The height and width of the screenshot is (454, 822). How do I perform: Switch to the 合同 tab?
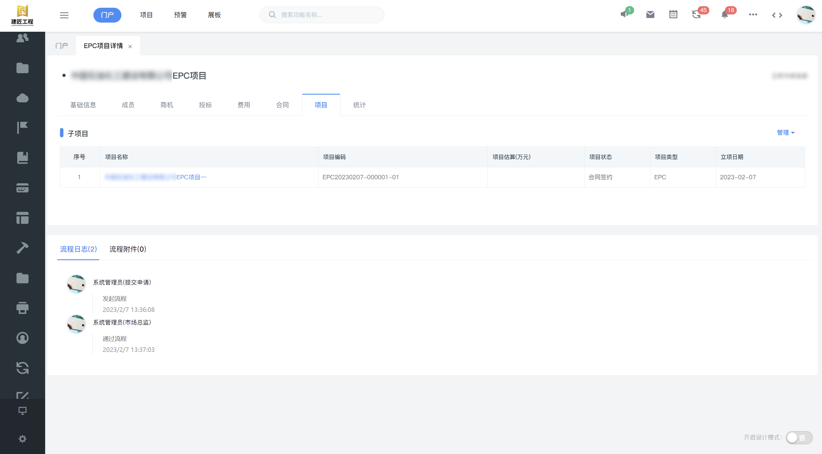tap(282, 105)
